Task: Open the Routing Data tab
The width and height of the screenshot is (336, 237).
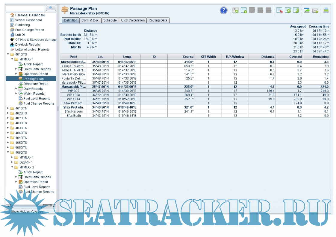Action: coord(158,20)
